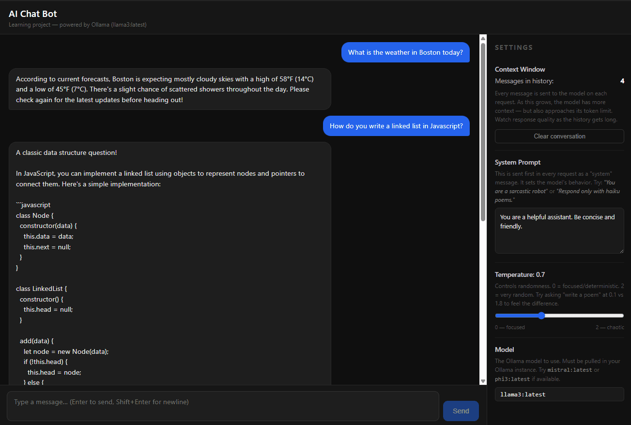Click the 'let node = new Node(data);' line

[x=66, y=351]
